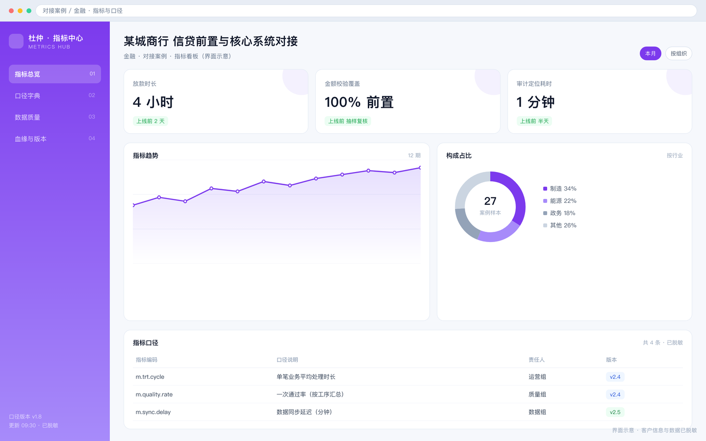The height and width of the screenshot is (441, 706).
Task: Click the 制造 34% legend color swatch
Action: click(x=545, y=189)
